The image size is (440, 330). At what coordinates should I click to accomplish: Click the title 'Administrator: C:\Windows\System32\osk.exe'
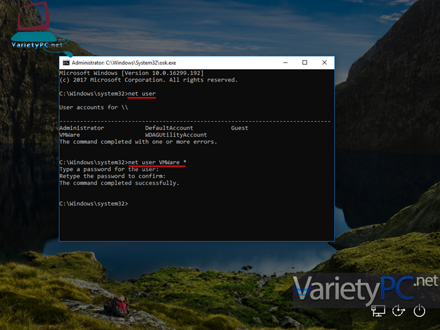124,63
